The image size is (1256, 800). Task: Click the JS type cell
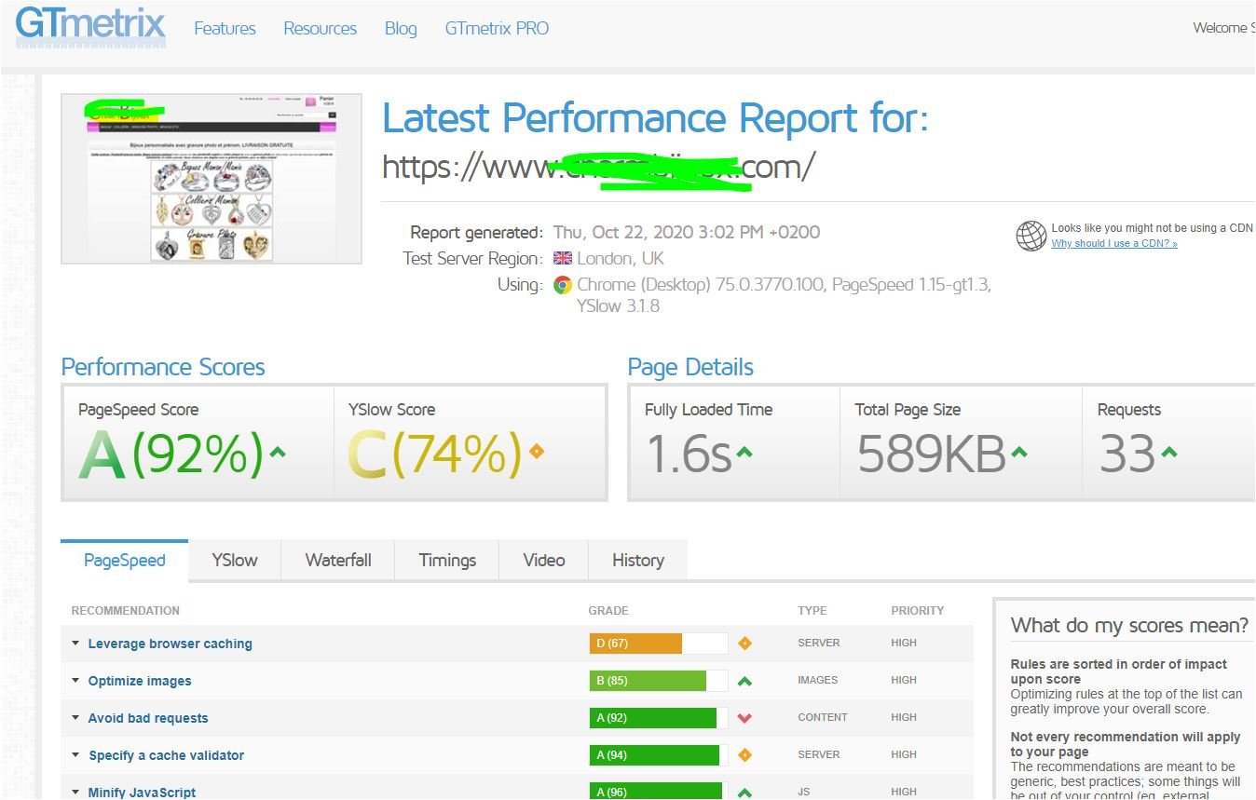tap(804, 793)
